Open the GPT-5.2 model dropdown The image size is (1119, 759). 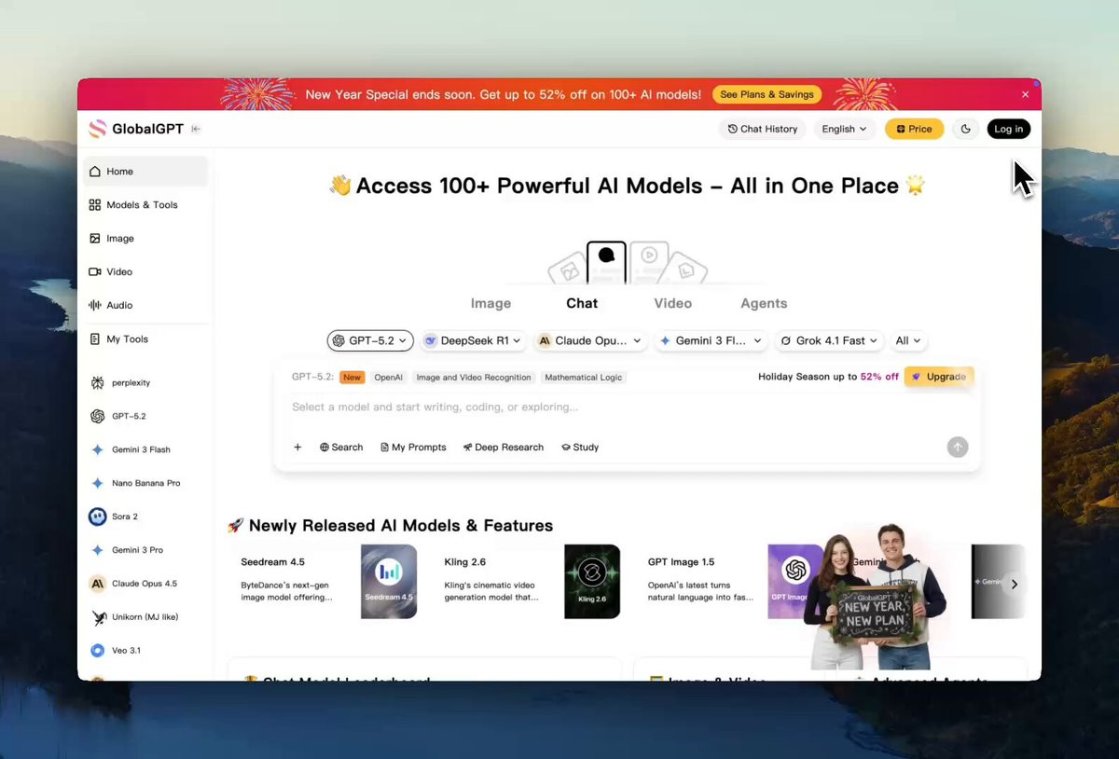[x=370, y=341]
